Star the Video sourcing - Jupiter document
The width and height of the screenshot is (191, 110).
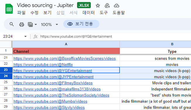click(x=98, y=6)
